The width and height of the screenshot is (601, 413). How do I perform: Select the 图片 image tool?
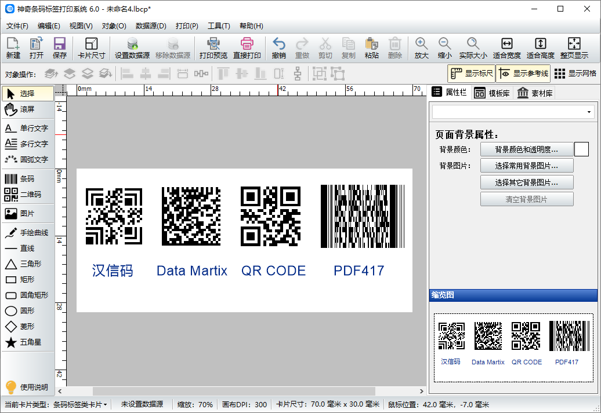(x=28, y=214)
